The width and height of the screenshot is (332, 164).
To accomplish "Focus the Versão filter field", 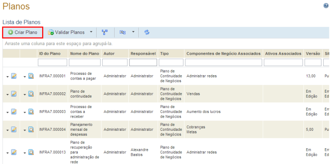I will point(313,63).
